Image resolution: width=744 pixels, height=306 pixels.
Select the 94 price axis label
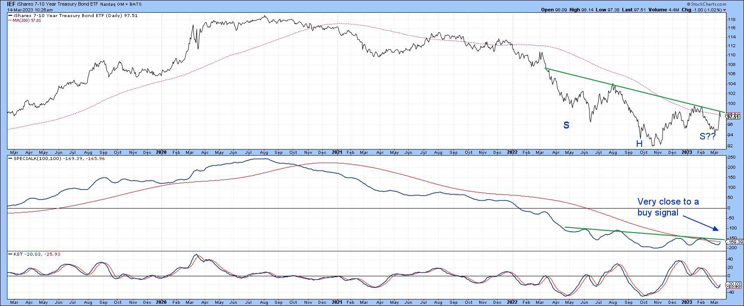click(730, 135)
